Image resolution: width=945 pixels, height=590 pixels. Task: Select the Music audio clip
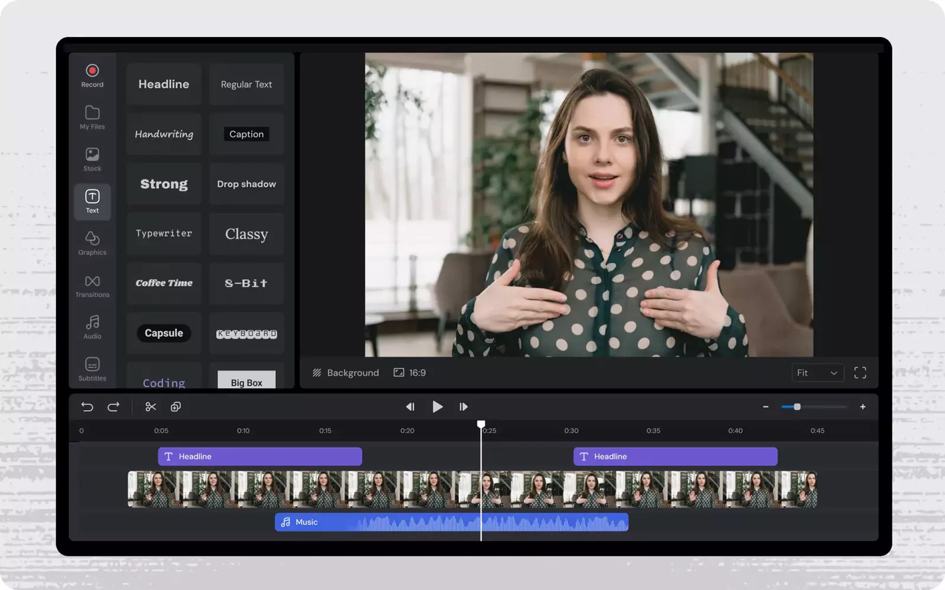(x=451, y=522)
